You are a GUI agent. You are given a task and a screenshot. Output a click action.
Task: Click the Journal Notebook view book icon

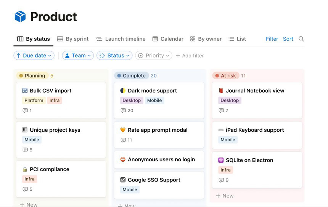221,91
